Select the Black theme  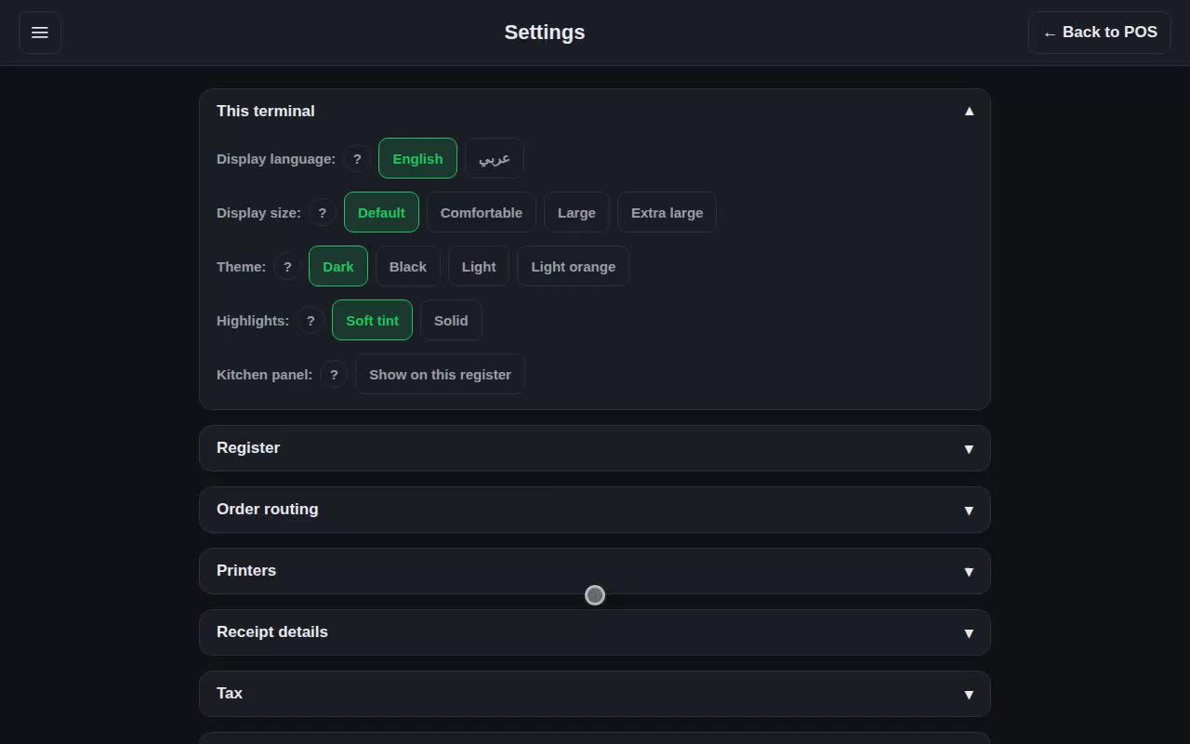point(408,266)
